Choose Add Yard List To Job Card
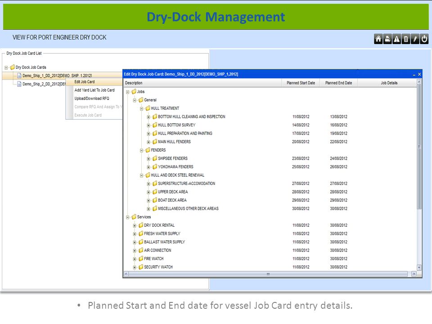This screenshot has height=324, width=432. coord(94,90)
